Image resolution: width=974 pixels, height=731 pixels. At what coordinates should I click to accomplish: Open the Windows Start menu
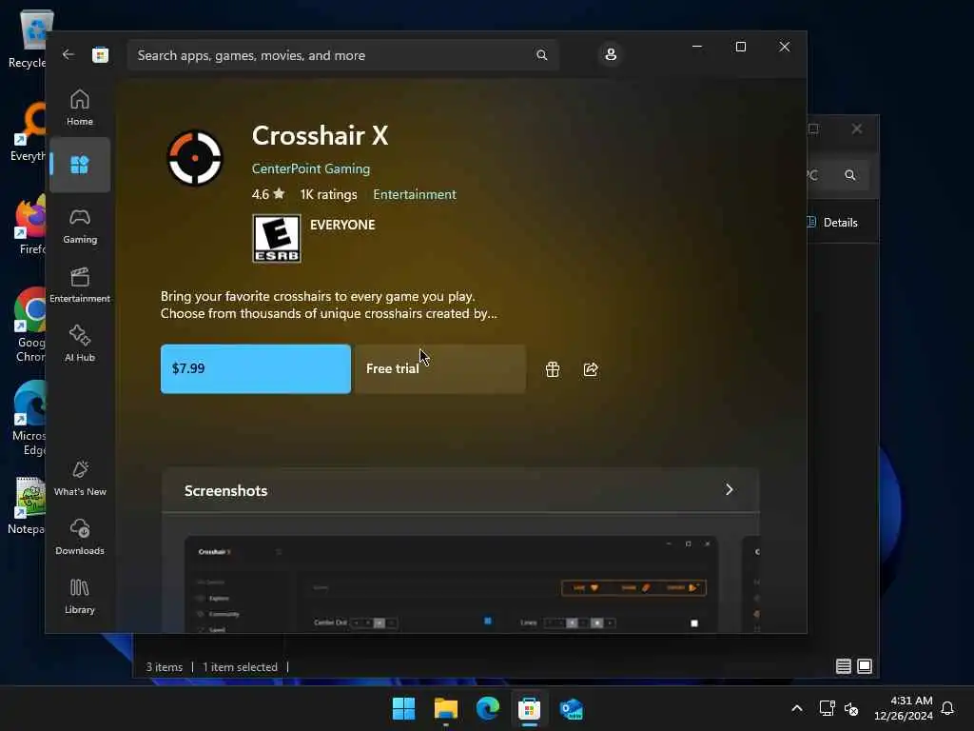coord(403,708)
